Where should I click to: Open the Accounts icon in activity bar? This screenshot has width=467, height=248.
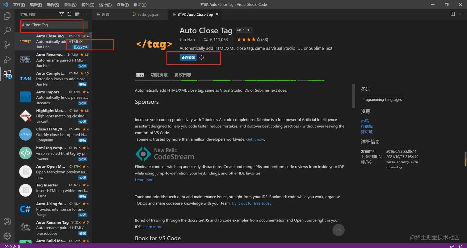tap(7, 222)
